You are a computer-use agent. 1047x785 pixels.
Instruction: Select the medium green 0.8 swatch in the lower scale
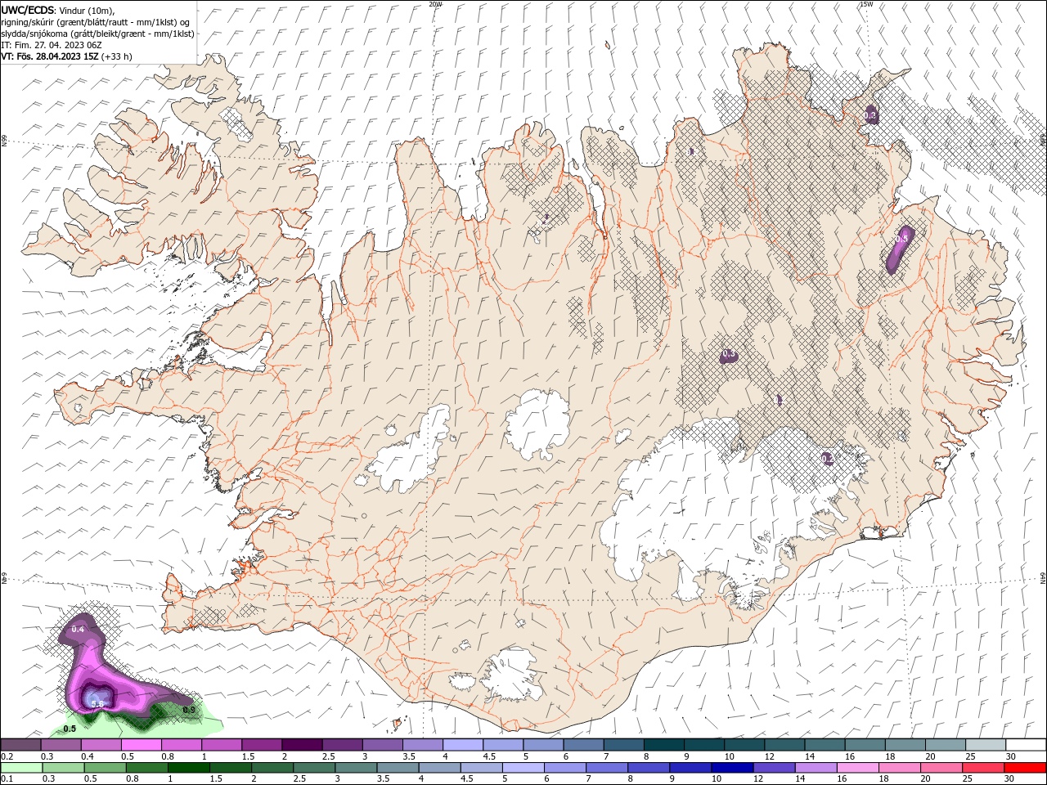[146, 768]
